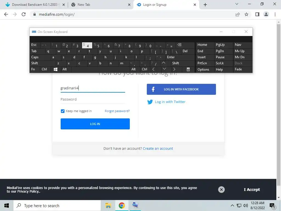Click the highlighted 4 key on On-Screen Keyboard
The width and height of the screenshot is (281, 211).
coord(87,45)
